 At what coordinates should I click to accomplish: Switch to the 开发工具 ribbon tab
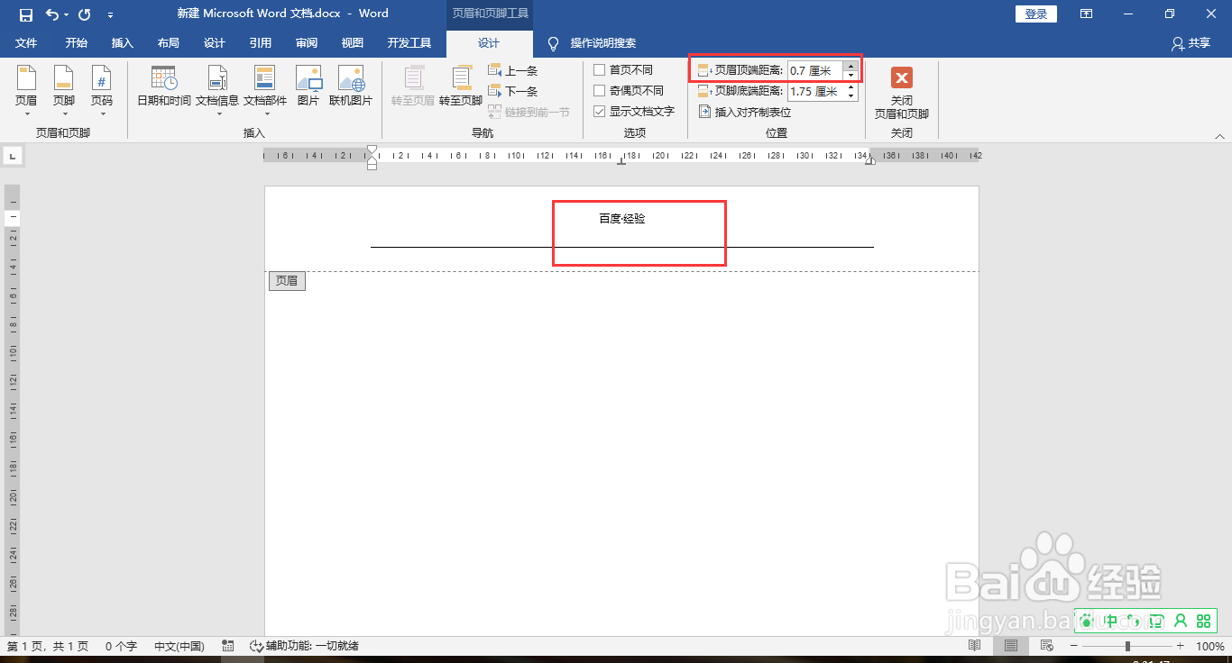[x=409, y=42]
